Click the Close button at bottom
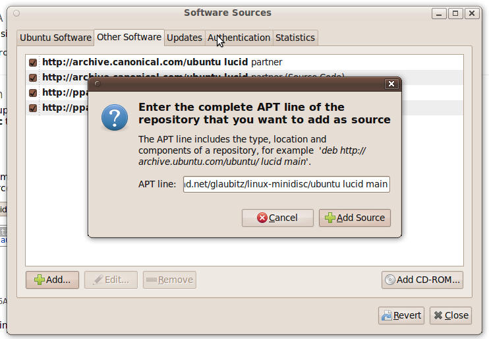 (x=450, y=315)
